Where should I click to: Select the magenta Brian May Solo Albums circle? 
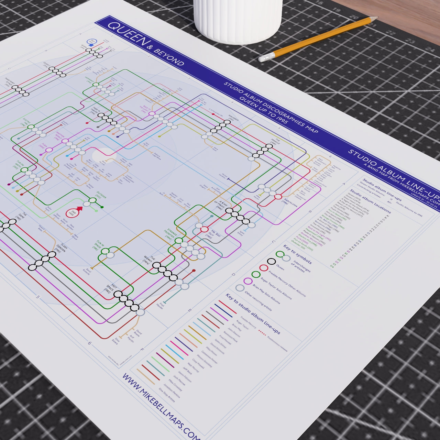tap(248, 281)
